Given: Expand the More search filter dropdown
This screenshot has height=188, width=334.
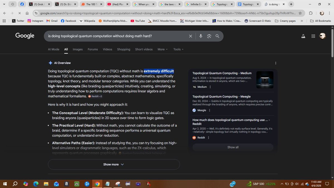Looking at the screenshot, I should [163, 49].
